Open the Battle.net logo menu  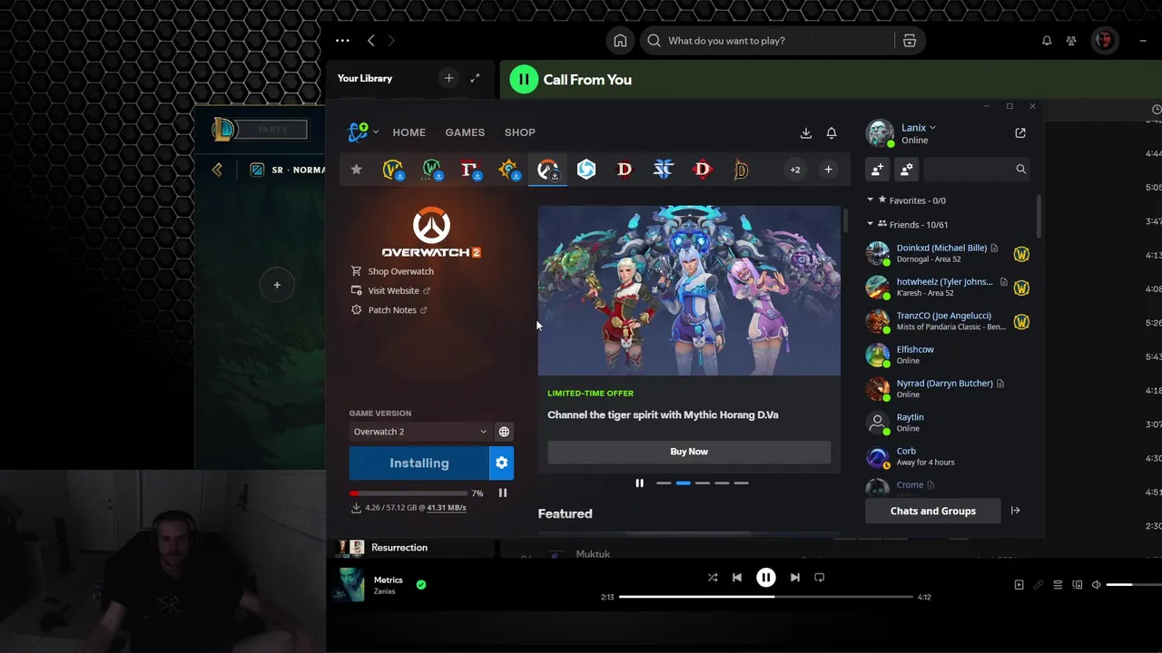362,132
